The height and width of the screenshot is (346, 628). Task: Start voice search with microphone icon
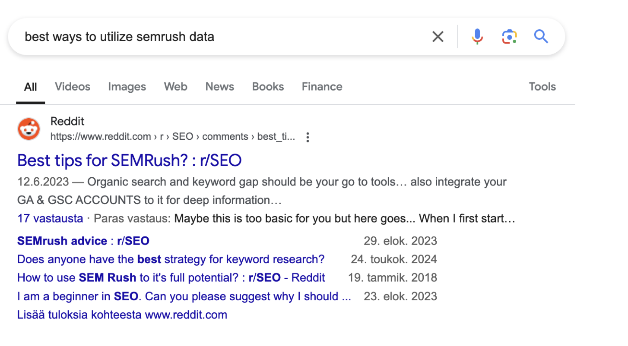coord(477,37)
